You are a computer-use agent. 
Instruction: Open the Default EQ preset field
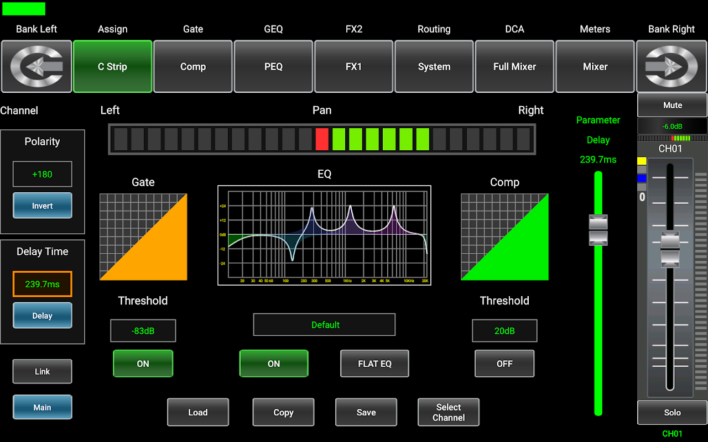tap(325, 325)
